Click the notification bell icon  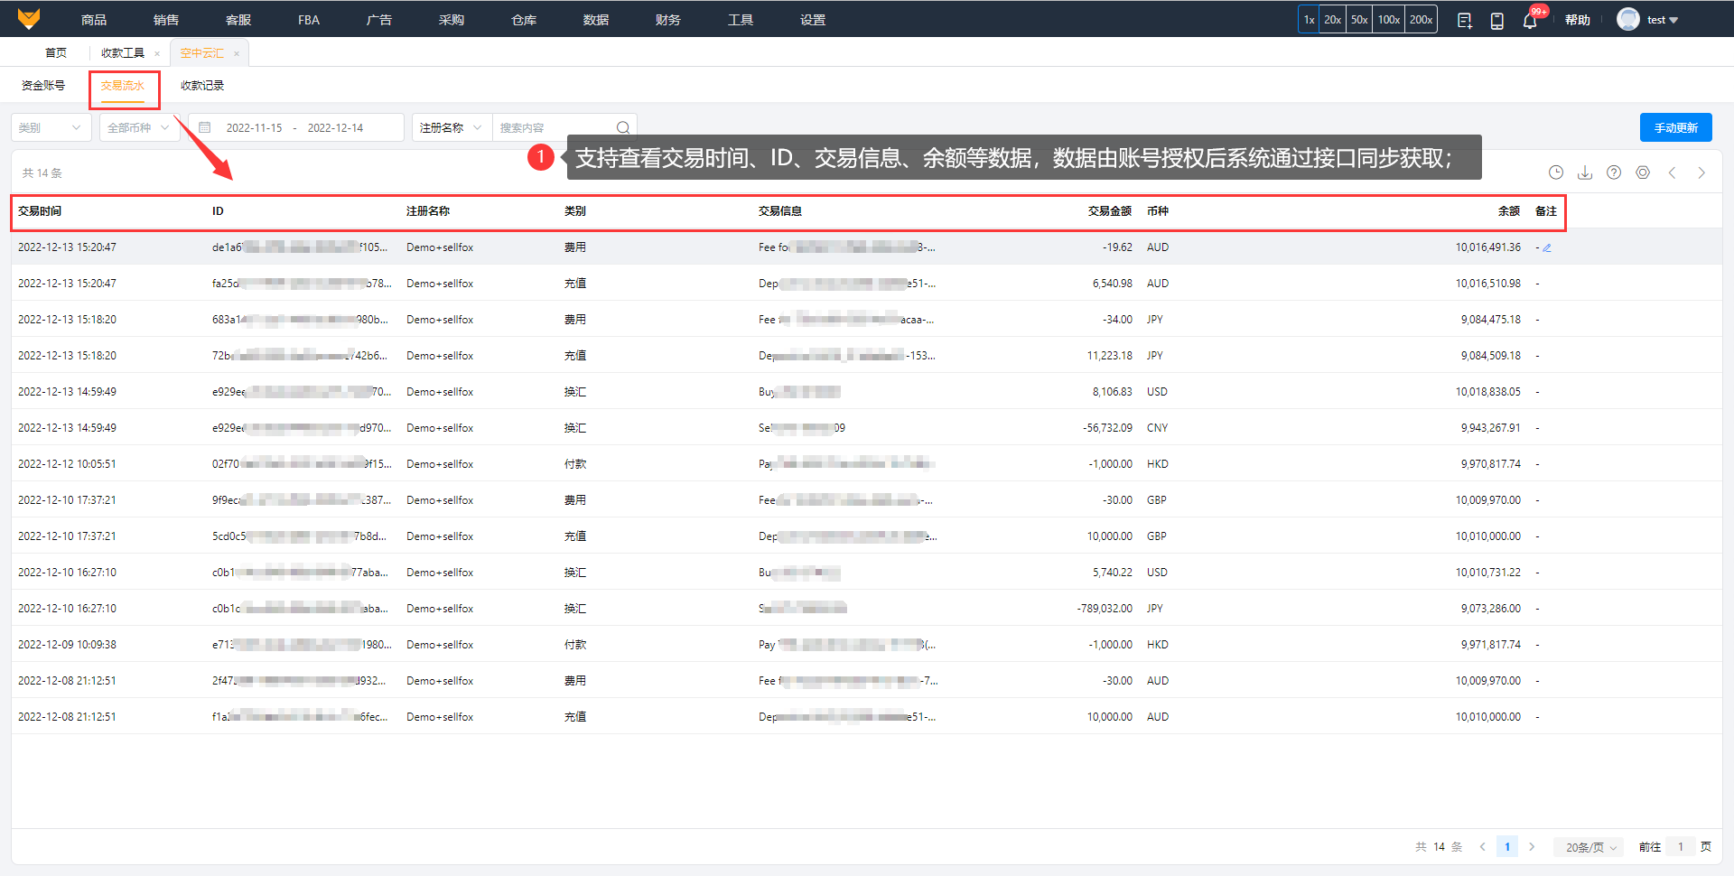(1529, 21)
